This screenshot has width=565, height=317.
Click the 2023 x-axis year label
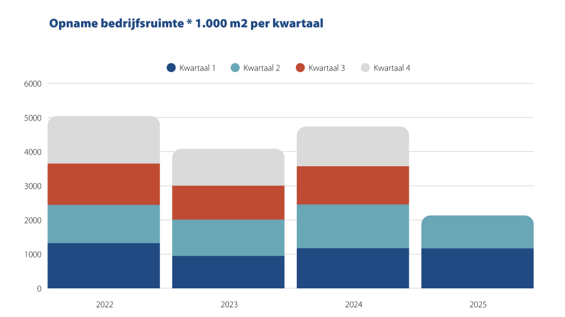click(x=228, y=304)
